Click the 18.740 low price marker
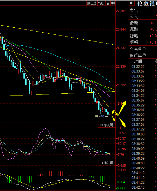The image size is (157, 191). coord(99,116)
